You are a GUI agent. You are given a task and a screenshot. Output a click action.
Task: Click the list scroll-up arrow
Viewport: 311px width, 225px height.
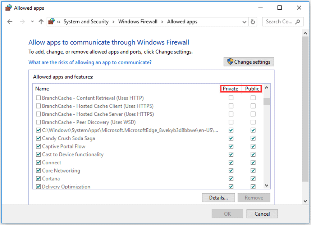coord(266,88)
